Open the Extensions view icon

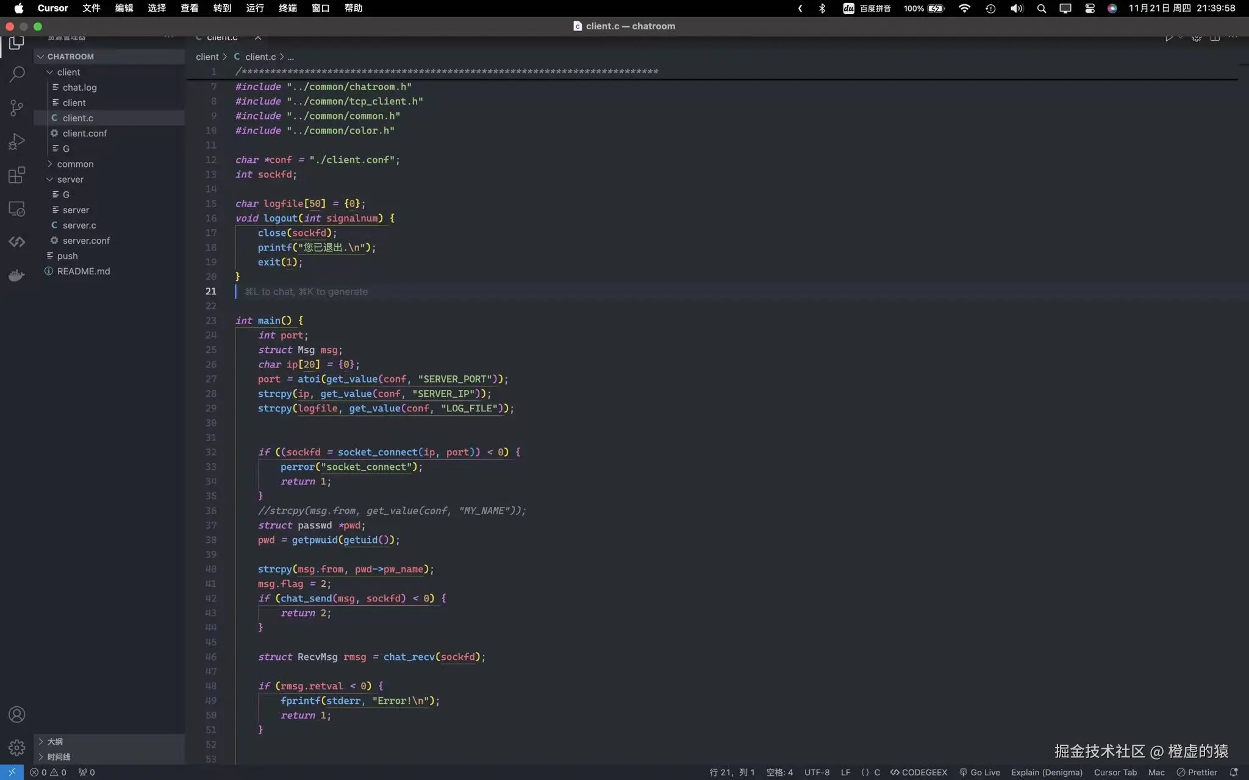point(16,175)
